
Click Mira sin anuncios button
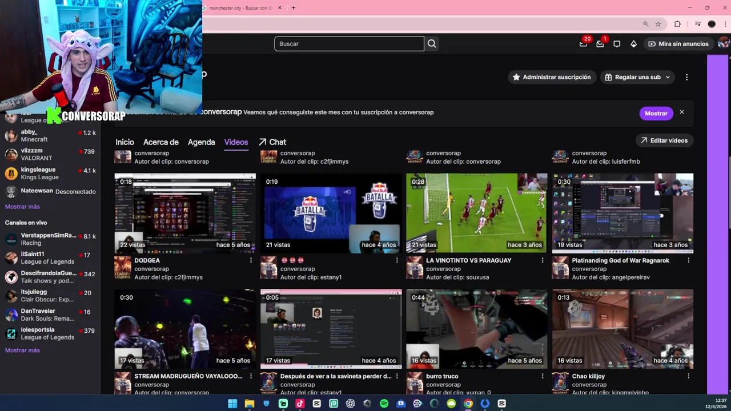coord(678,43)
